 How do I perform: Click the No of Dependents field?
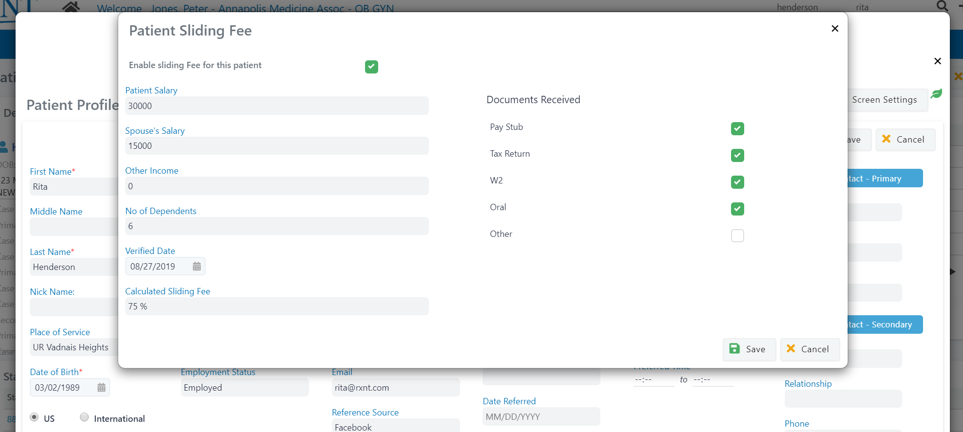pyautogui.click(x=276, y=226)
